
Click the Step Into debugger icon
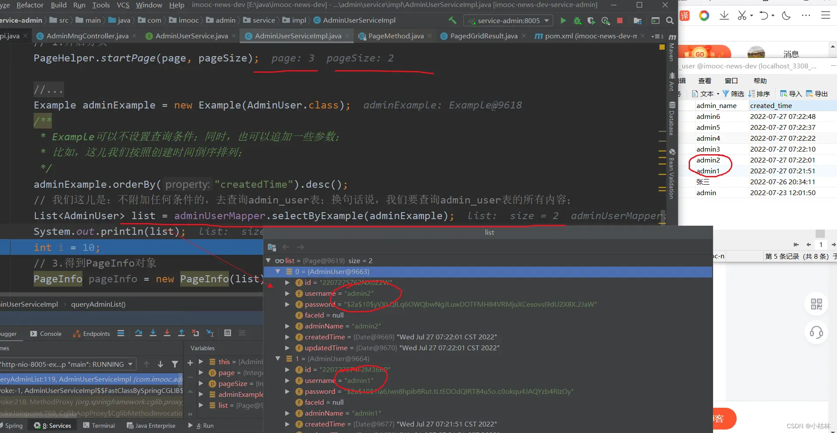(x=153, y=333)
